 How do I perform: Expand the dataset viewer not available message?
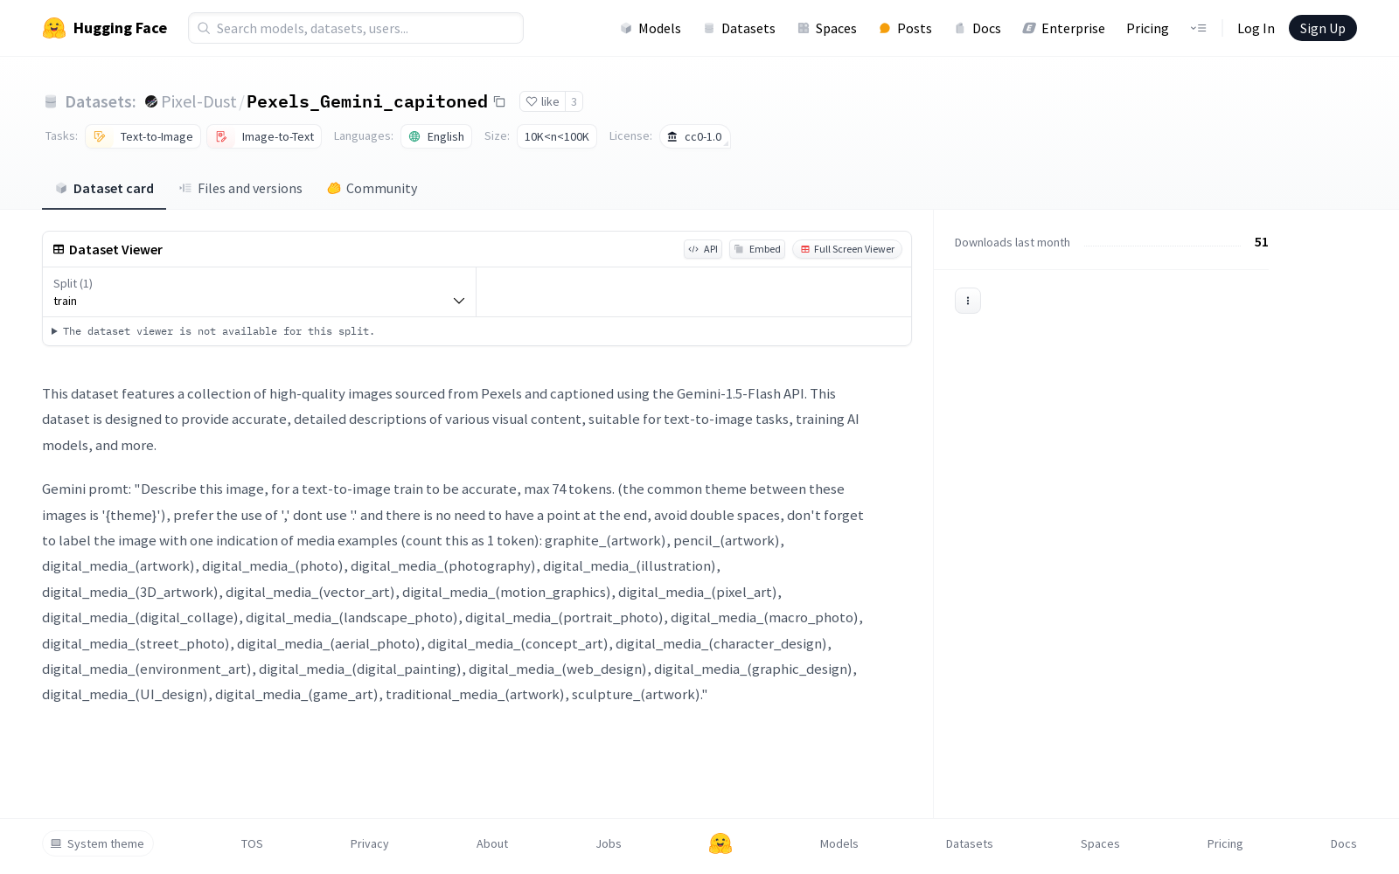click(x=213, y=331)
